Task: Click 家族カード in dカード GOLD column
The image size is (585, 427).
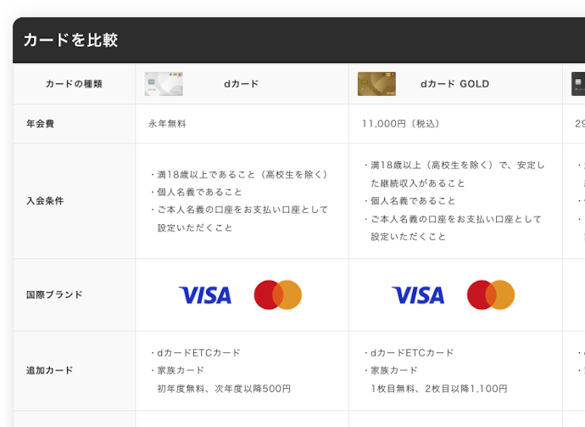Action: 394,370
